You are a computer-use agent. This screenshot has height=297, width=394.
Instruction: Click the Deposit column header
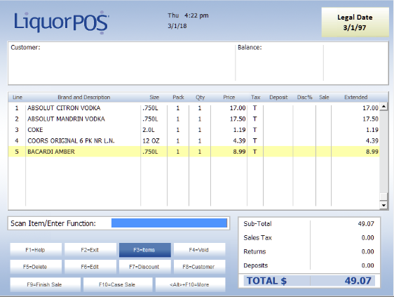(278, 97)
